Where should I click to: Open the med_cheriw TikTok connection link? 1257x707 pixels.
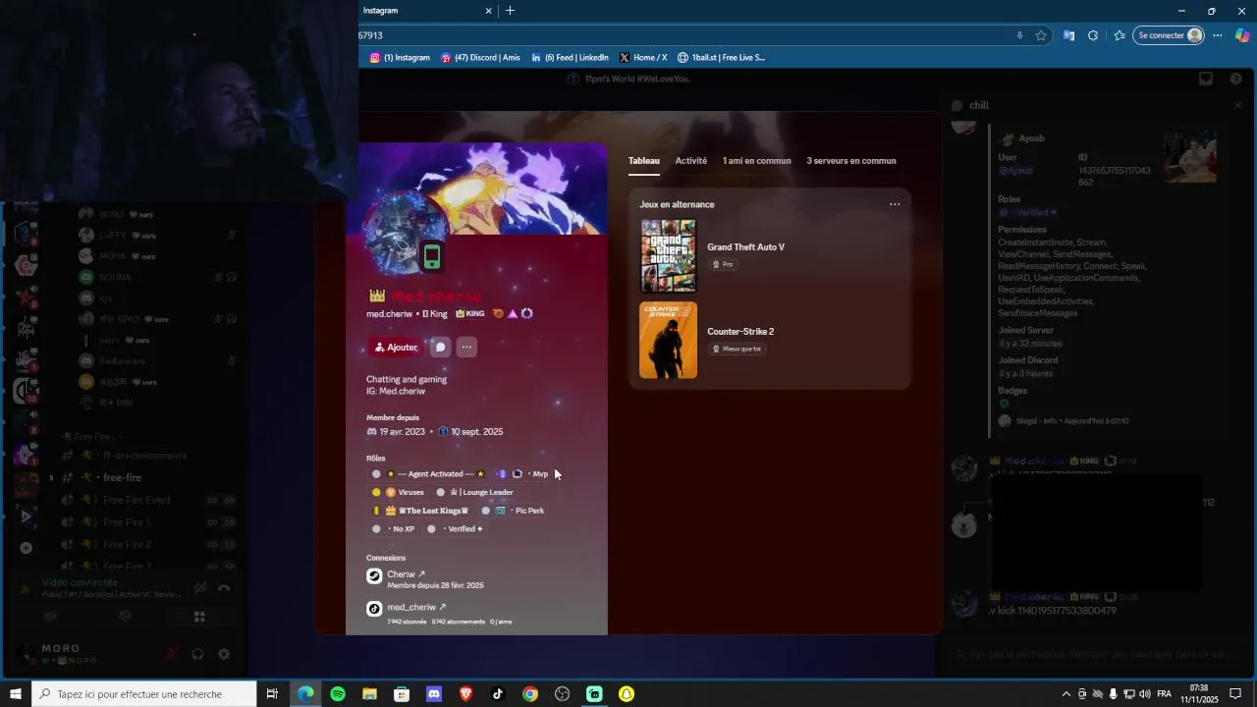pyautogui.click(x=416, y=607)
